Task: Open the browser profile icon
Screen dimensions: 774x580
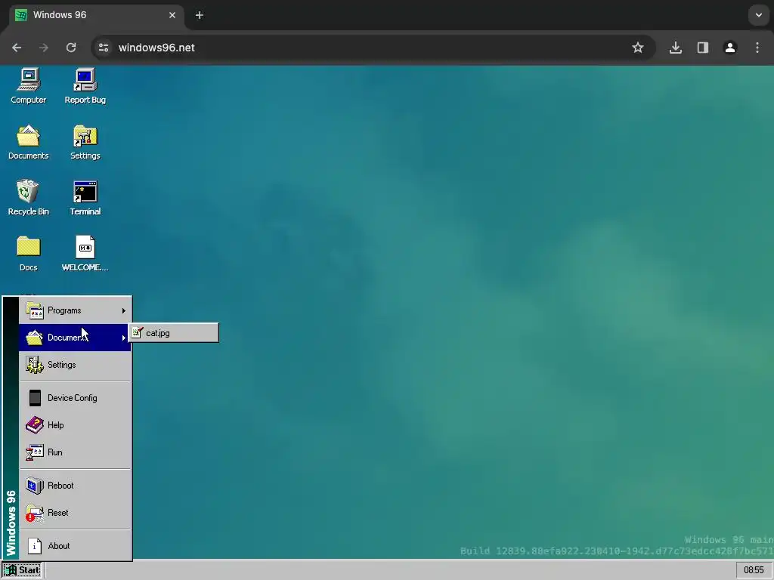Action: coord(730,48)
